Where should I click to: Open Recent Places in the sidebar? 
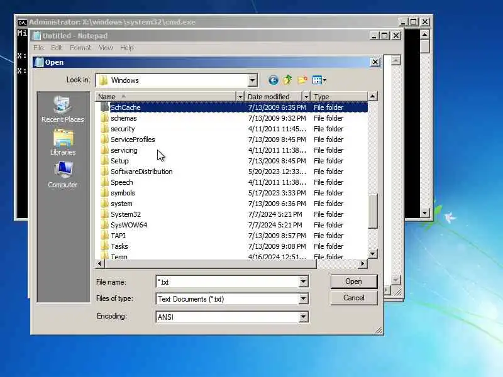(x=63, y=109)
